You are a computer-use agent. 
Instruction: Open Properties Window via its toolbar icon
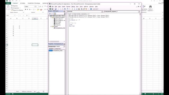coord(84,9)
